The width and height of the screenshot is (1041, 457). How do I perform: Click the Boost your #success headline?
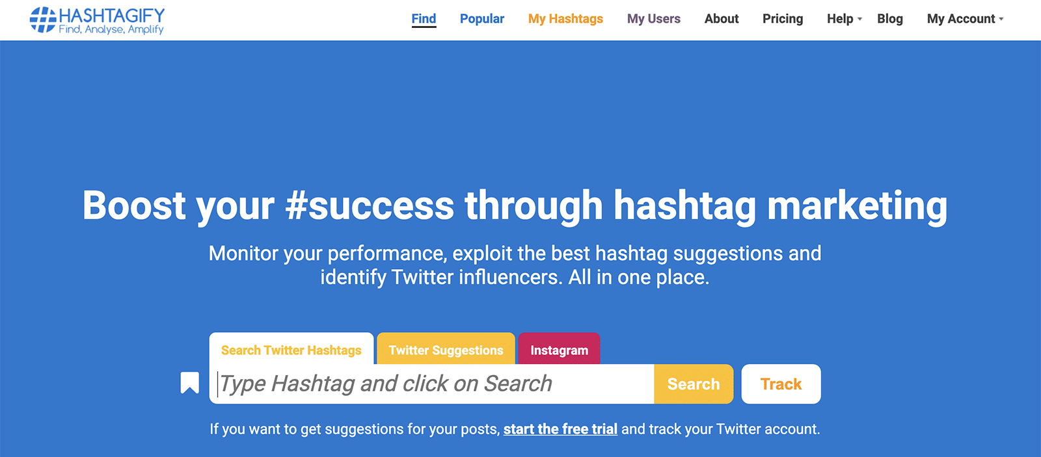point(515,205)
